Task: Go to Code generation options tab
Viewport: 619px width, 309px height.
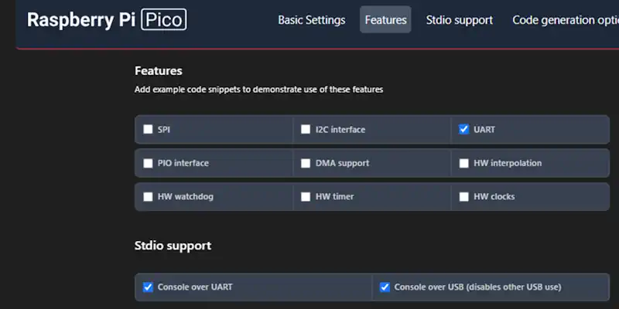Action: [x=566, y=20]
